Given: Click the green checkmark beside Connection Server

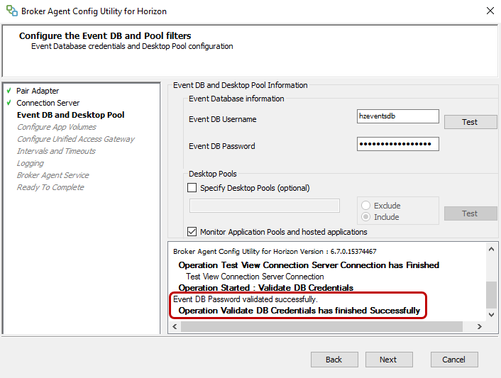Looking at the screenshot, I should pos(8,103).
